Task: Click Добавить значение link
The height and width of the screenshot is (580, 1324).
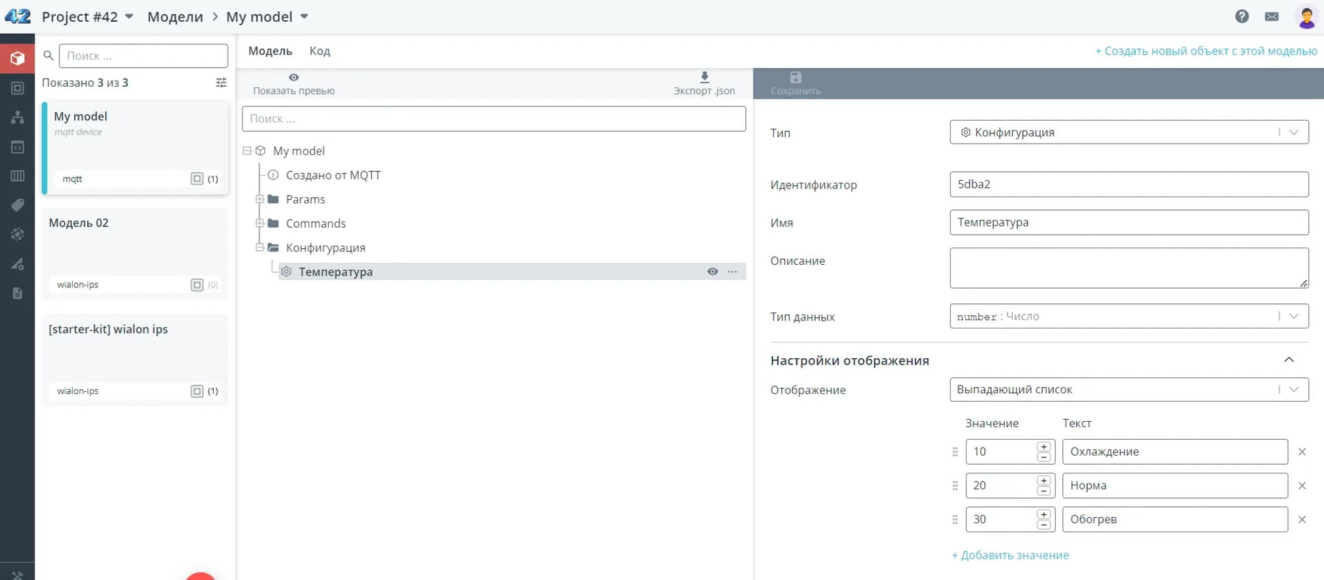Action: (1010, 556)
